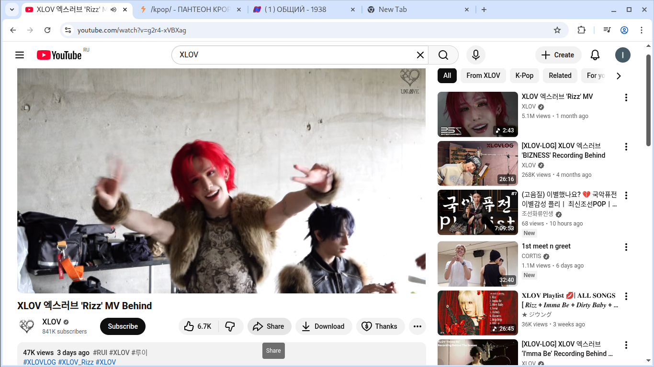This screenshot has width=654, height=367.
Task: Select the K-Pop filter chip
Action: (x=524, y=76)
